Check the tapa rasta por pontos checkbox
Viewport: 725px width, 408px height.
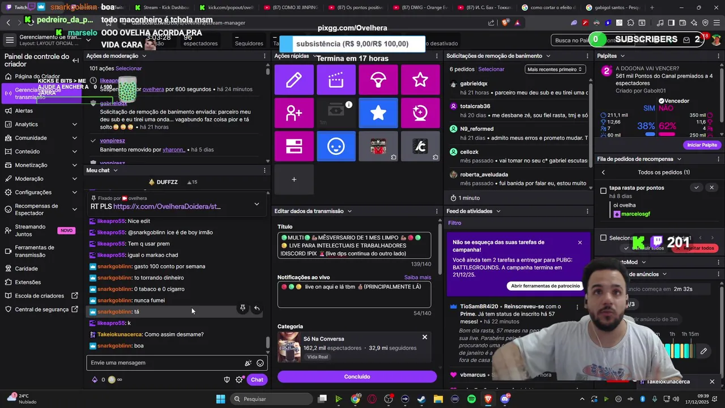coord(604,191)
